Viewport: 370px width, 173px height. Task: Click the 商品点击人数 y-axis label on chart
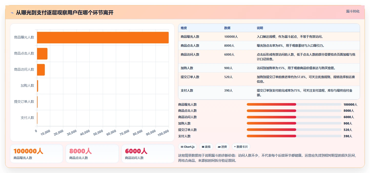click(x=24, y=54)
